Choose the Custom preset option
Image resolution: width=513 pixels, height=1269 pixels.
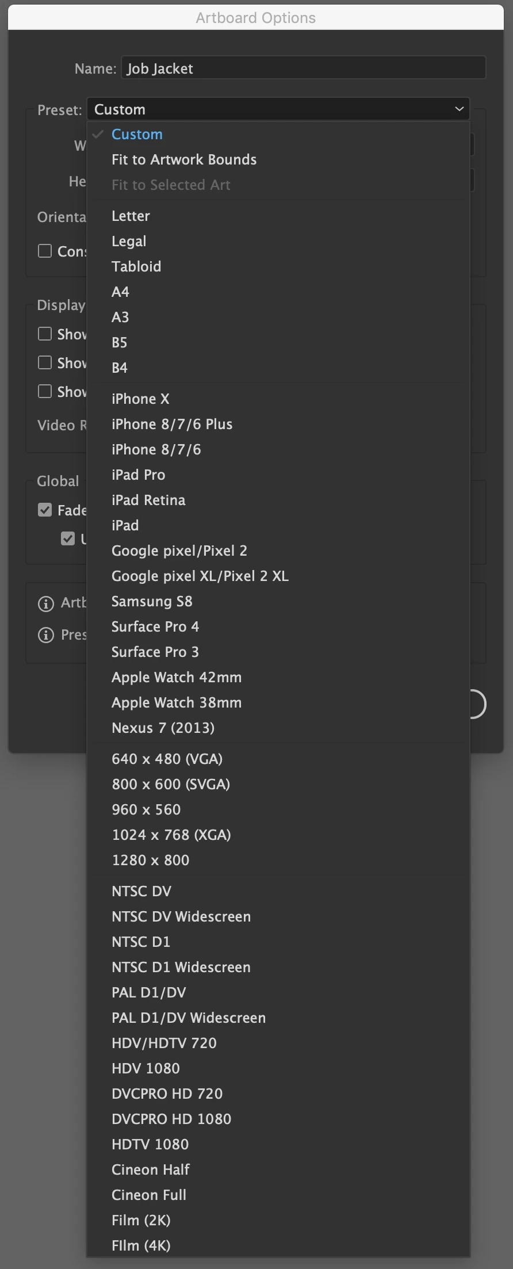(278, 134)
